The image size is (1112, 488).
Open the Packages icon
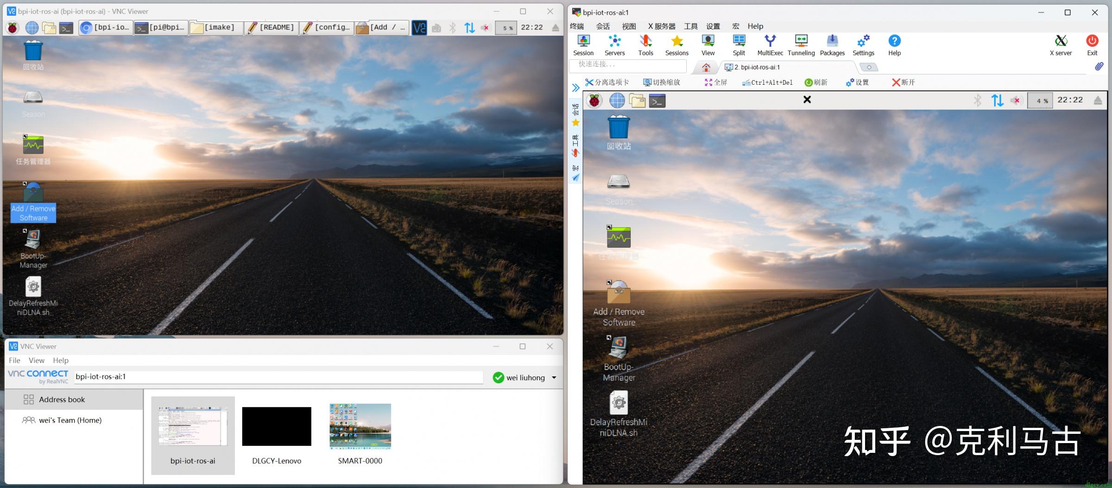[832, 45]
